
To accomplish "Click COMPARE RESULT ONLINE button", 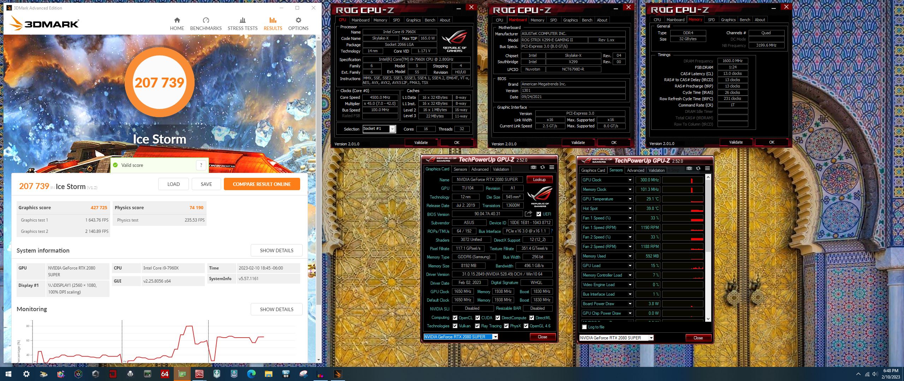I will click(x=262, y=184).
